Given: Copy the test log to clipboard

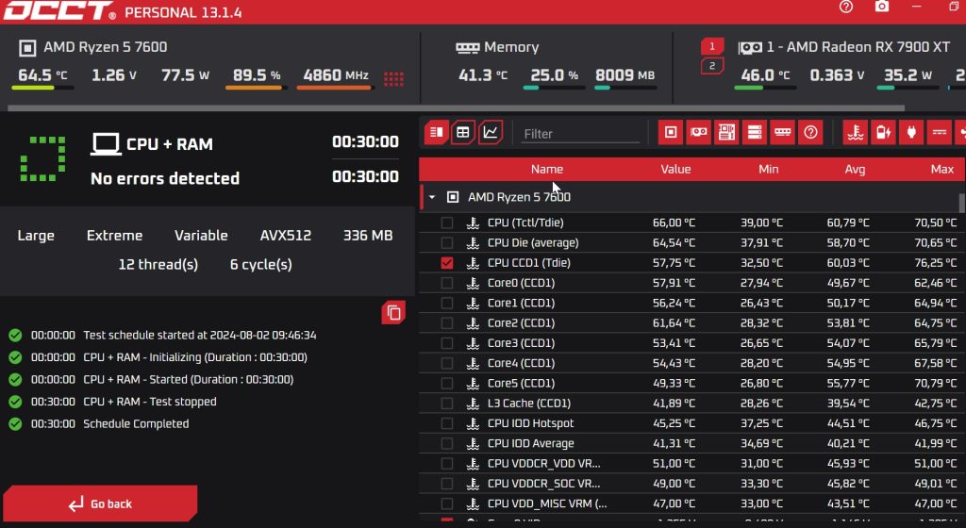Looking at the screenshot, I should point(393,313).
